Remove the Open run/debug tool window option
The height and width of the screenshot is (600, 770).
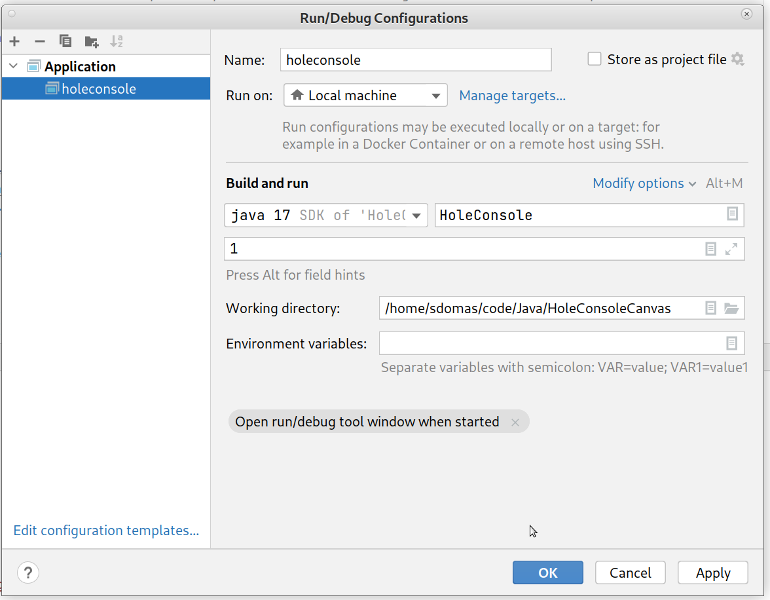click(515, 422)
